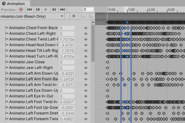185x123 pixels.
Task: Toggle Preview mode
Action: pyautogui.click(x=8, y=9)
